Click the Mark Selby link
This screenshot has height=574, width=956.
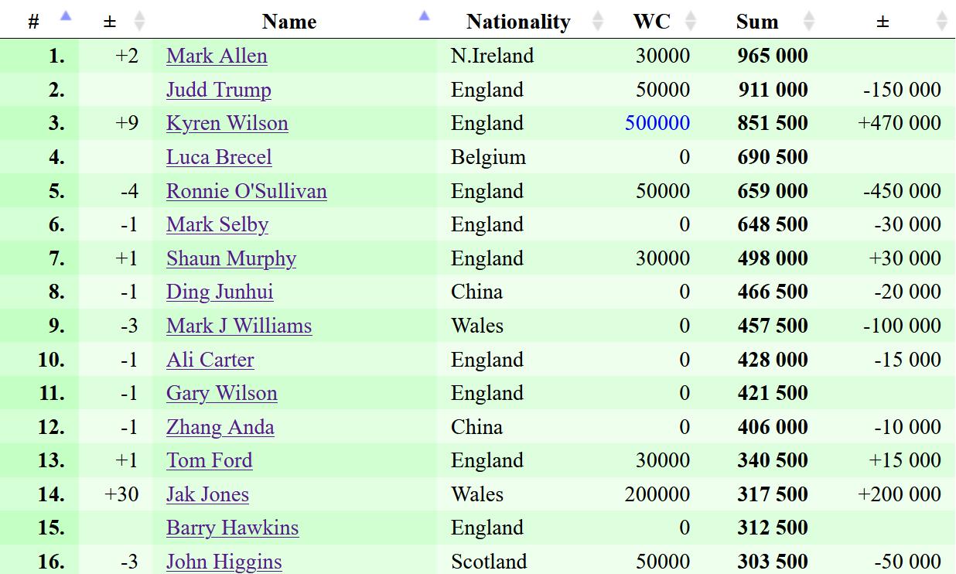coord(217,224)
